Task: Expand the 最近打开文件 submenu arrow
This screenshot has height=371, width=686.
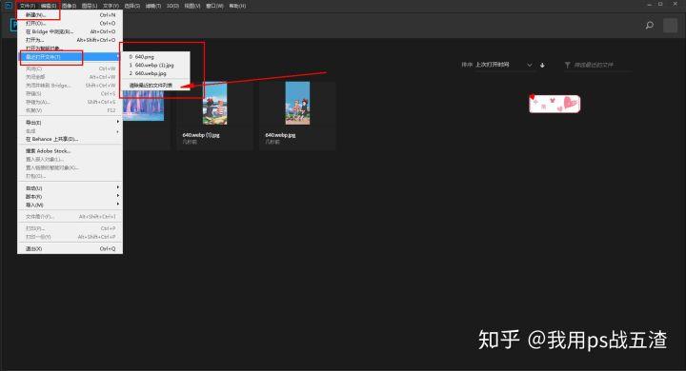Action: click(x=118, y=57)
